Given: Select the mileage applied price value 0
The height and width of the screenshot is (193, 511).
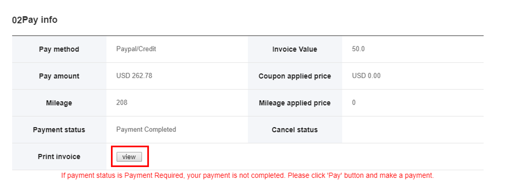Looking at the screenshot, I should point(354,103).
